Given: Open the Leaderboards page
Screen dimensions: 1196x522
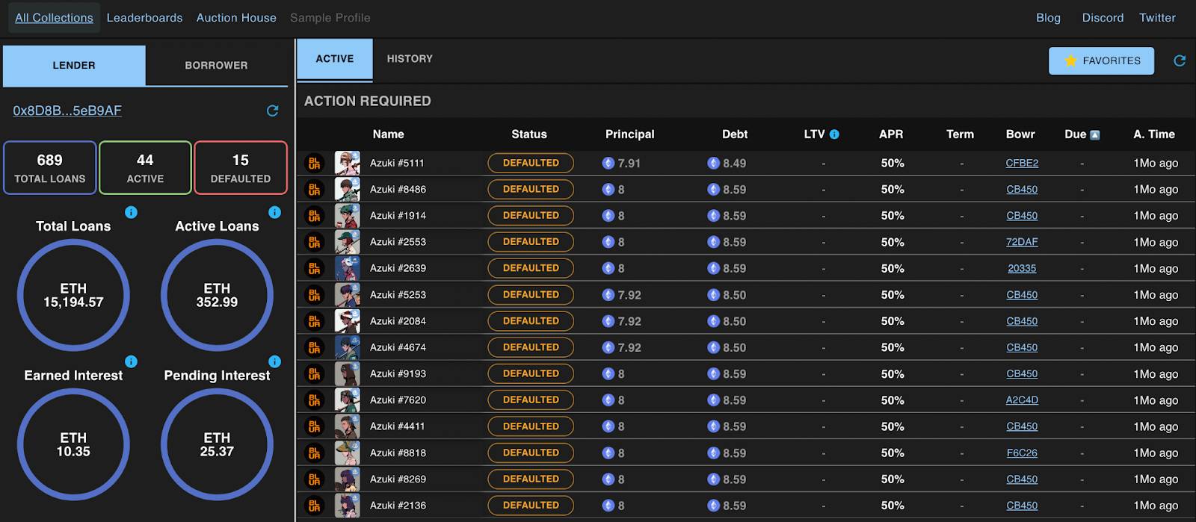Looking at the screenshot, I should click(x=144, y=18).
